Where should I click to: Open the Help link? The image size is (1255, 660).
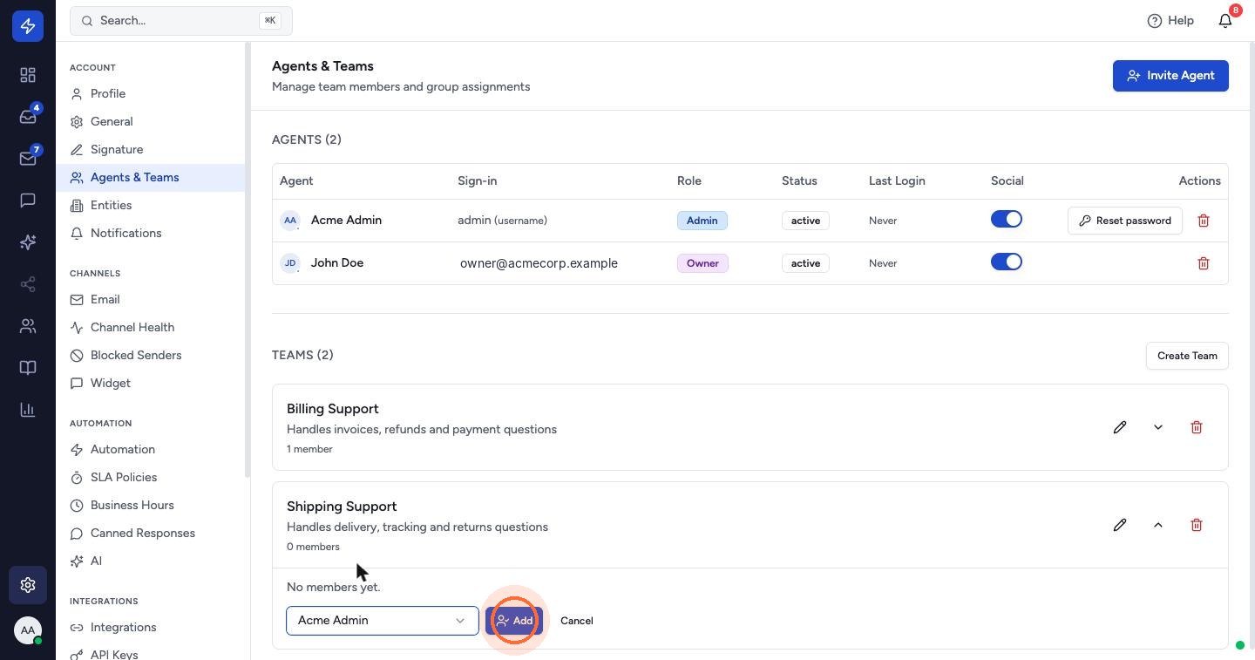(1170, 20)
